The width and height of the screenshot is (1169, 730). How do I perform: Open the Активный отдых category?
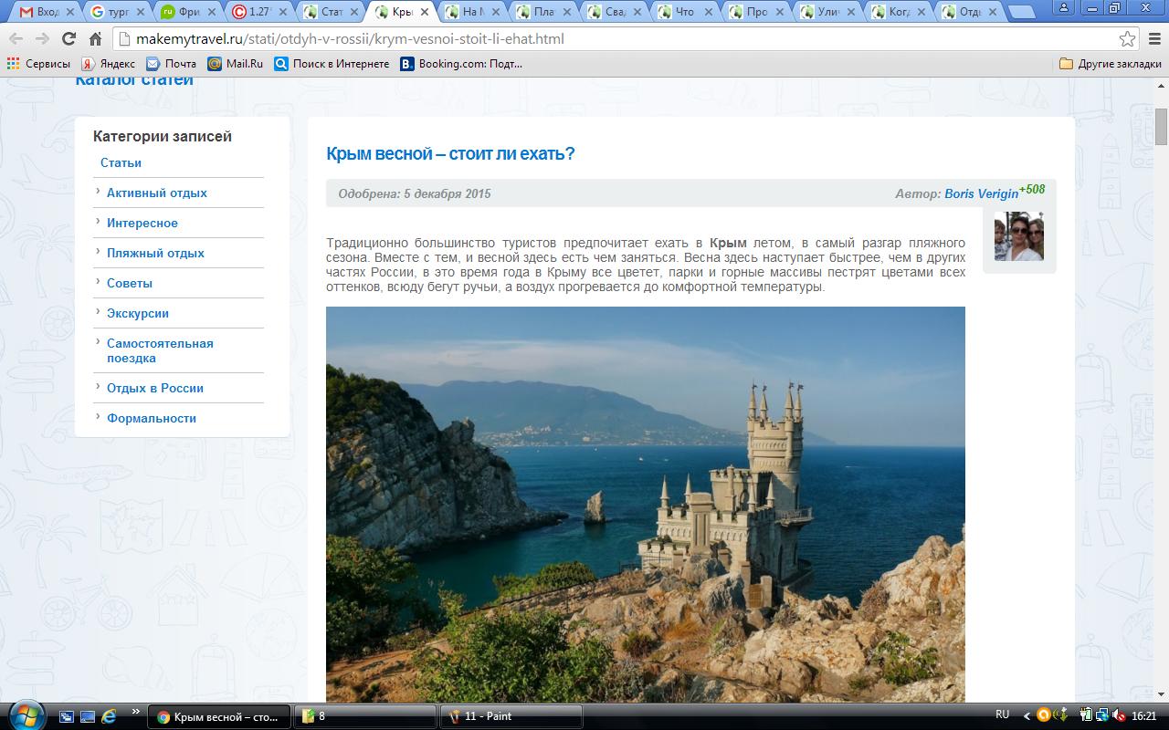157,193
